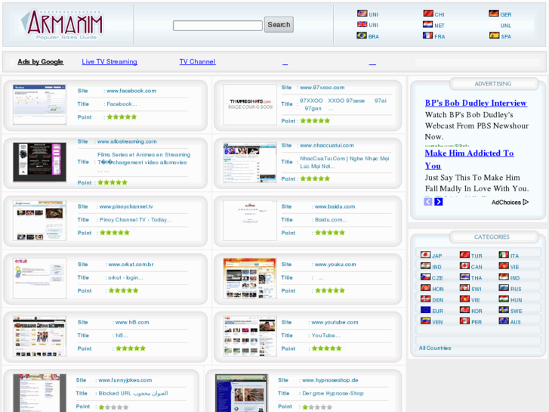The image size is (549, 412).
Task: Open Make Him Addicted To You ad
Action: (469, 160)
